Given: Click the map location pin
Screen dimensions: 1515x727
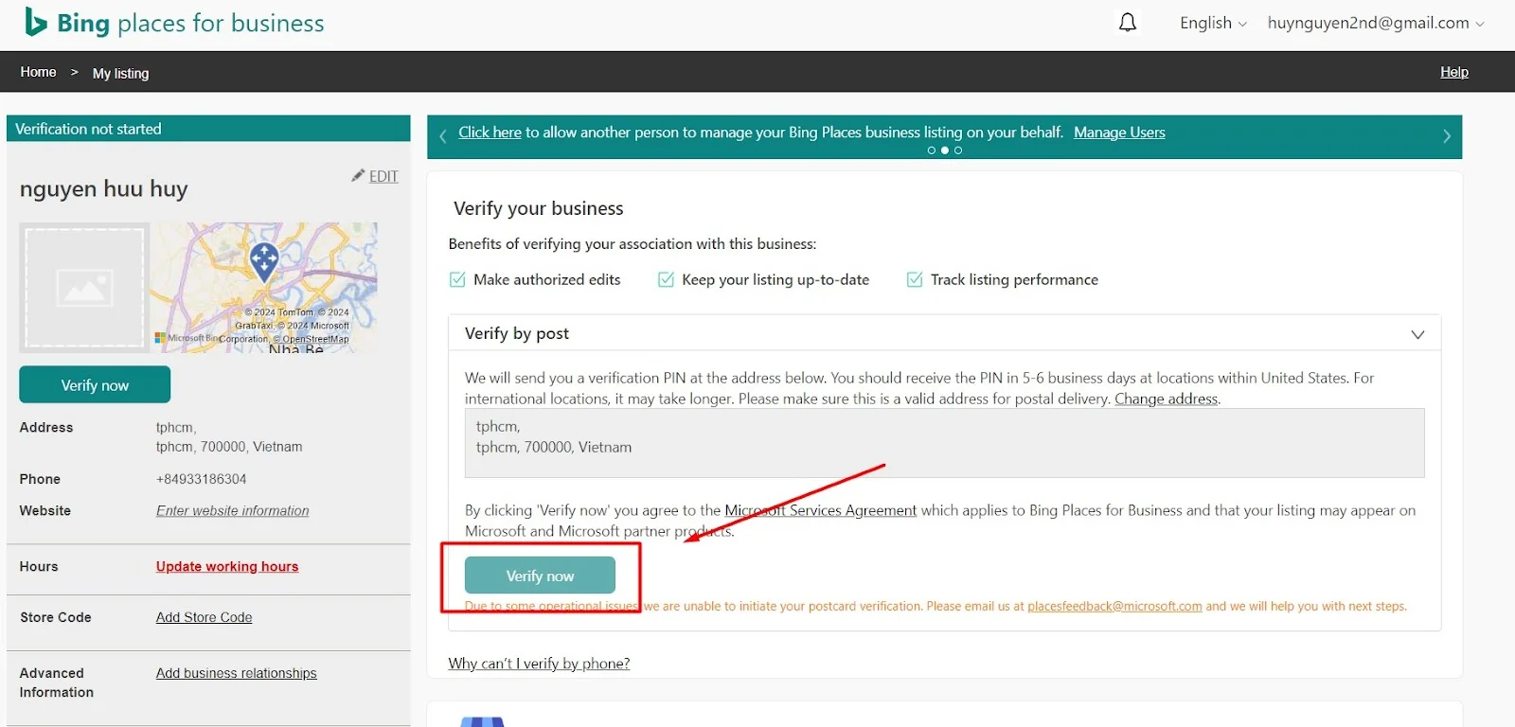Looking at the screenshot, I should tap(264, 260).
